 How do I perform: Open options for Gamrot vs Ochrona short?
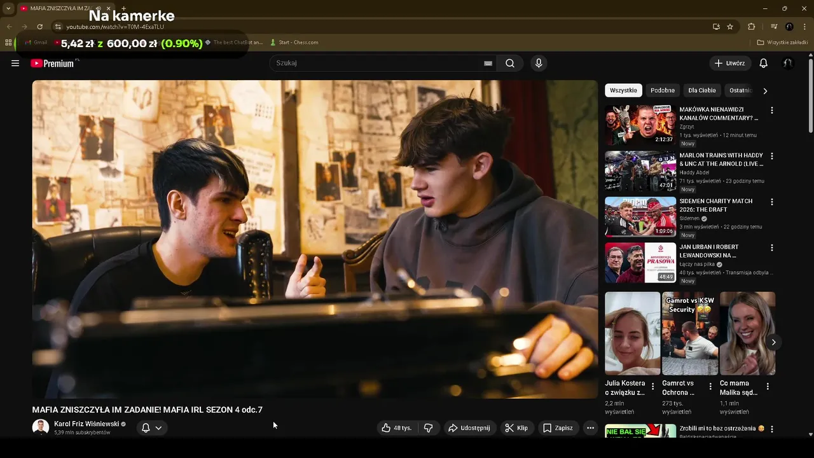pos(710,386)
